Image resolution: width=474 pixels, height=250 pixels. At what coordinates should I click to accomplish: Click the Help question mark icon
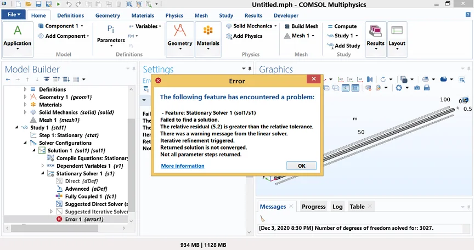(x=468, y=14)
